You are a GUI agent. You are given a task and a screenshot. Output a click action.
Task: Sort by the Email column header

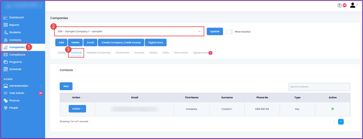coord(135,98)
